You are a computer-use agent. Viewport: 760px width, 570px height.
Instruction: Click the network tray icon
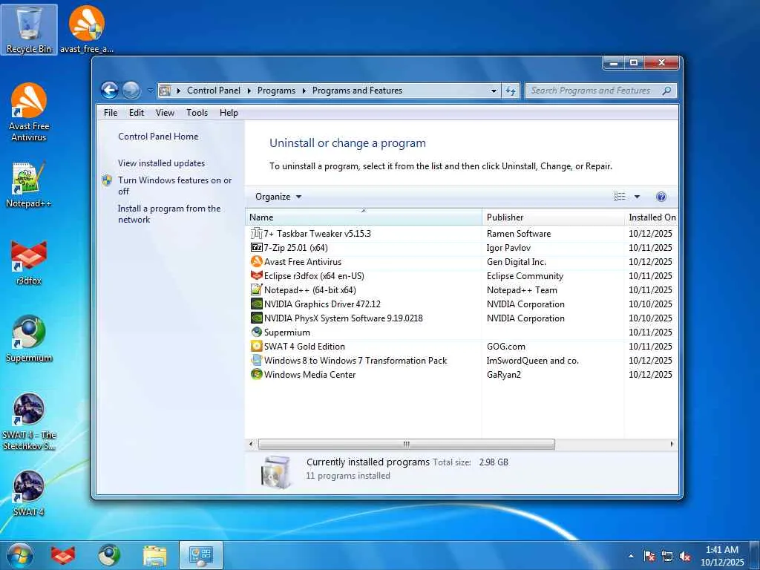point(667,557)
